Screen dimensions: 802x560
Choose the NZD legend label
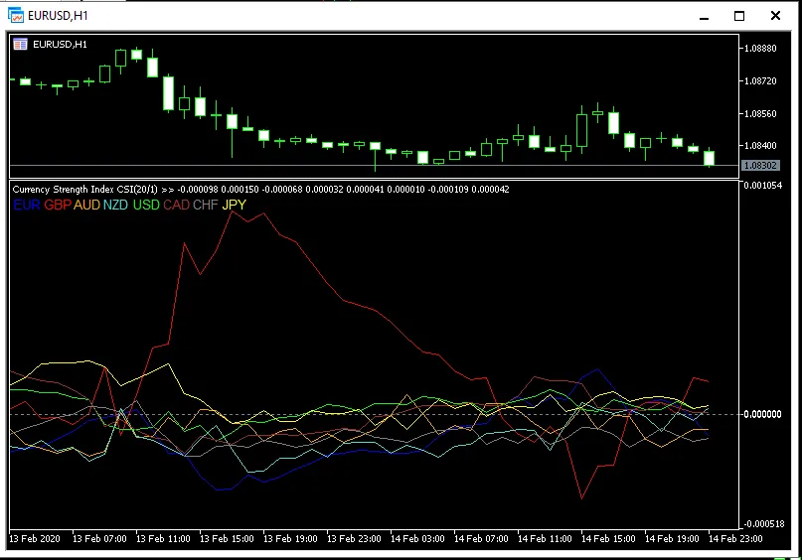tap(117, 205)
